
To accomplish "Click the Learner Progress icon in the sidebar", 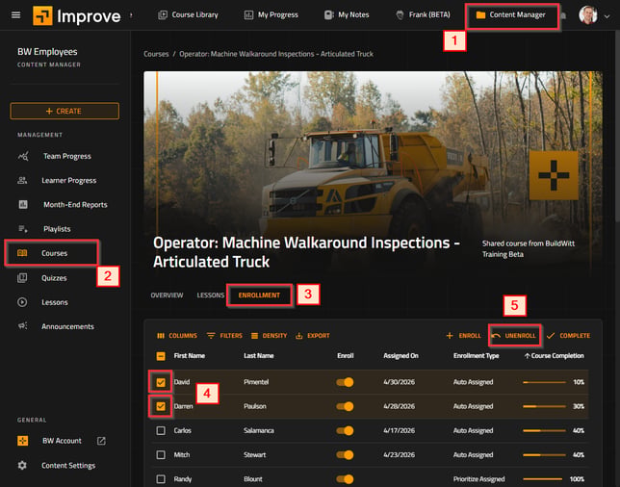I will click(22, 181).
